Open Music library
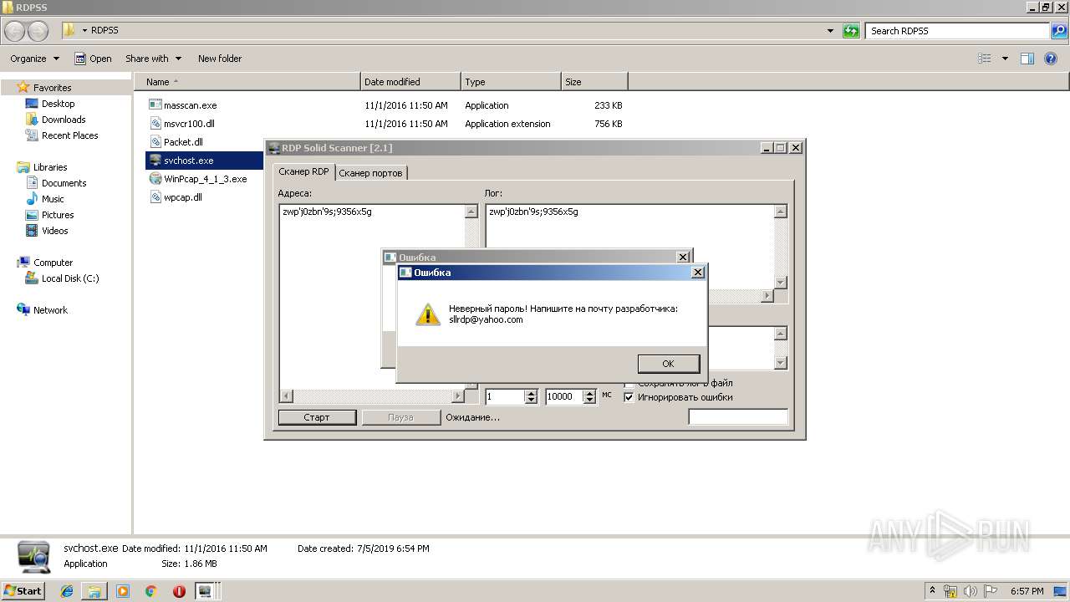This screenshot has height=602, width=1070. coord(53,199)
